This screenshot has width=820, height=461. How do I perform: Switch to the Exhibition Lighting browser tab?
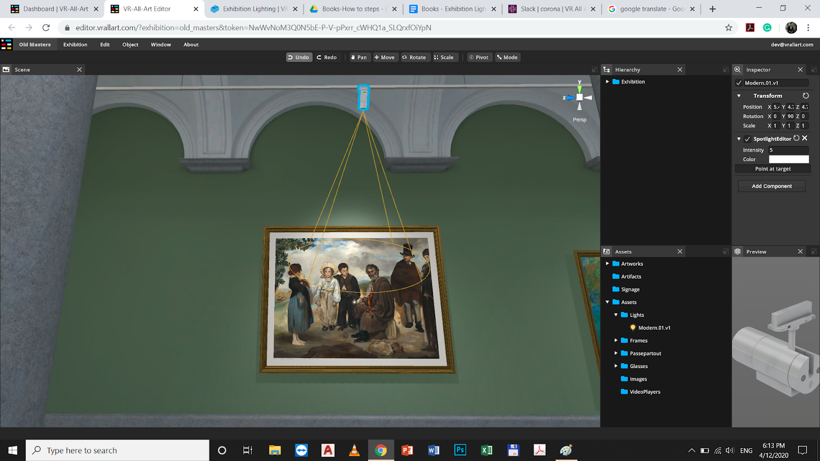pyautogui.click(x=254, y=9)
